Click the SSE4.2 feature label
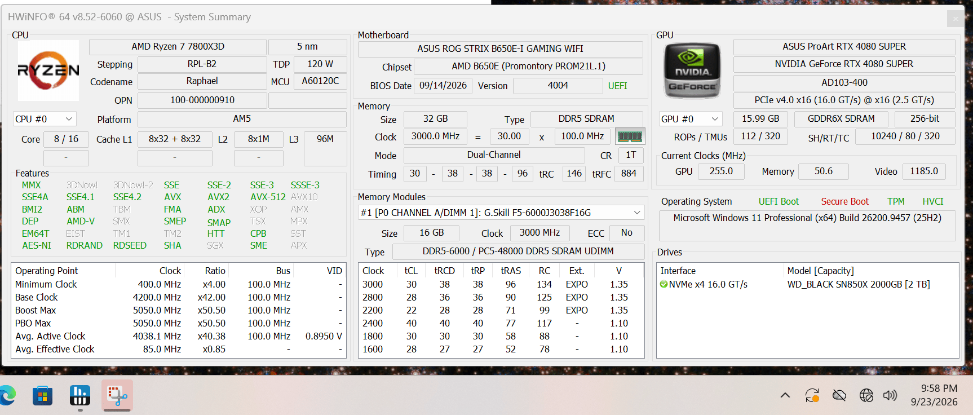The width and height of the screenshot is (973, 415). pos(127,197)
